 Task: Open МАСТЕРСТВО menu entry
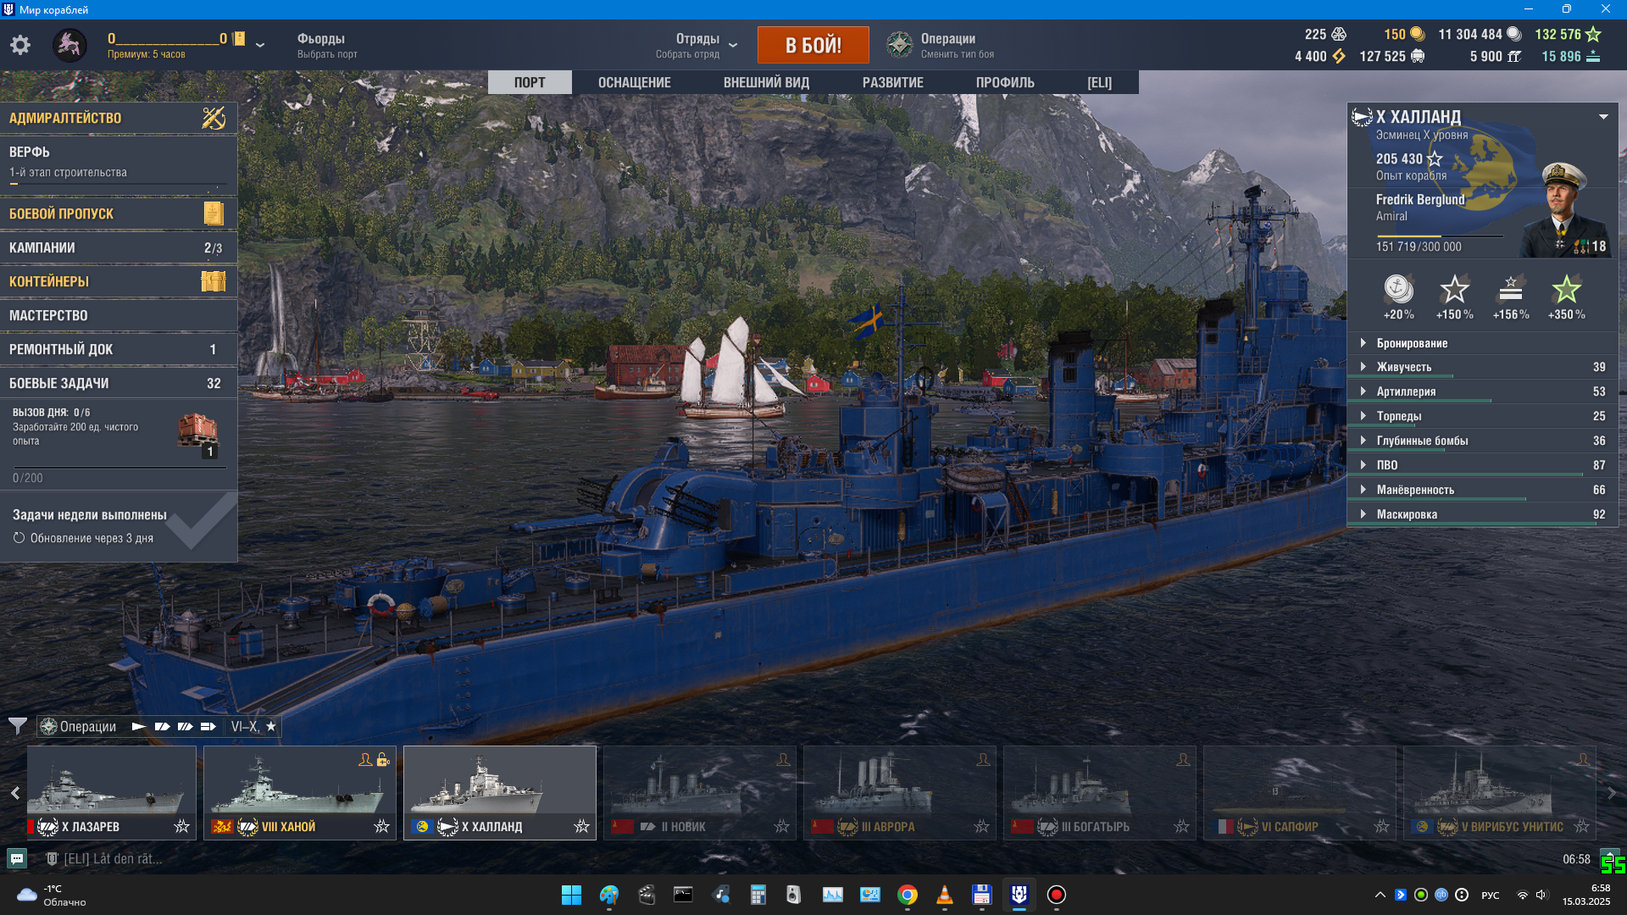[x=119, y=315]
